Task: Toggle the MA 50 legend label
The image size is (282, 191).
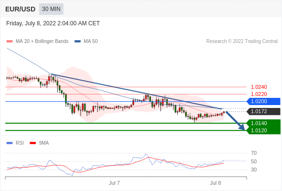Action: (91, 42)
